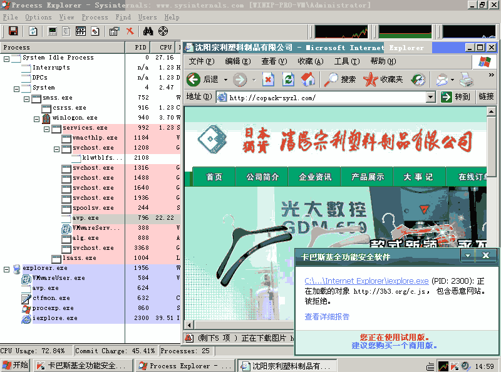Select the avp.exe row with PID 796
This screenshot has width=501, height=372.
[91, 218]
